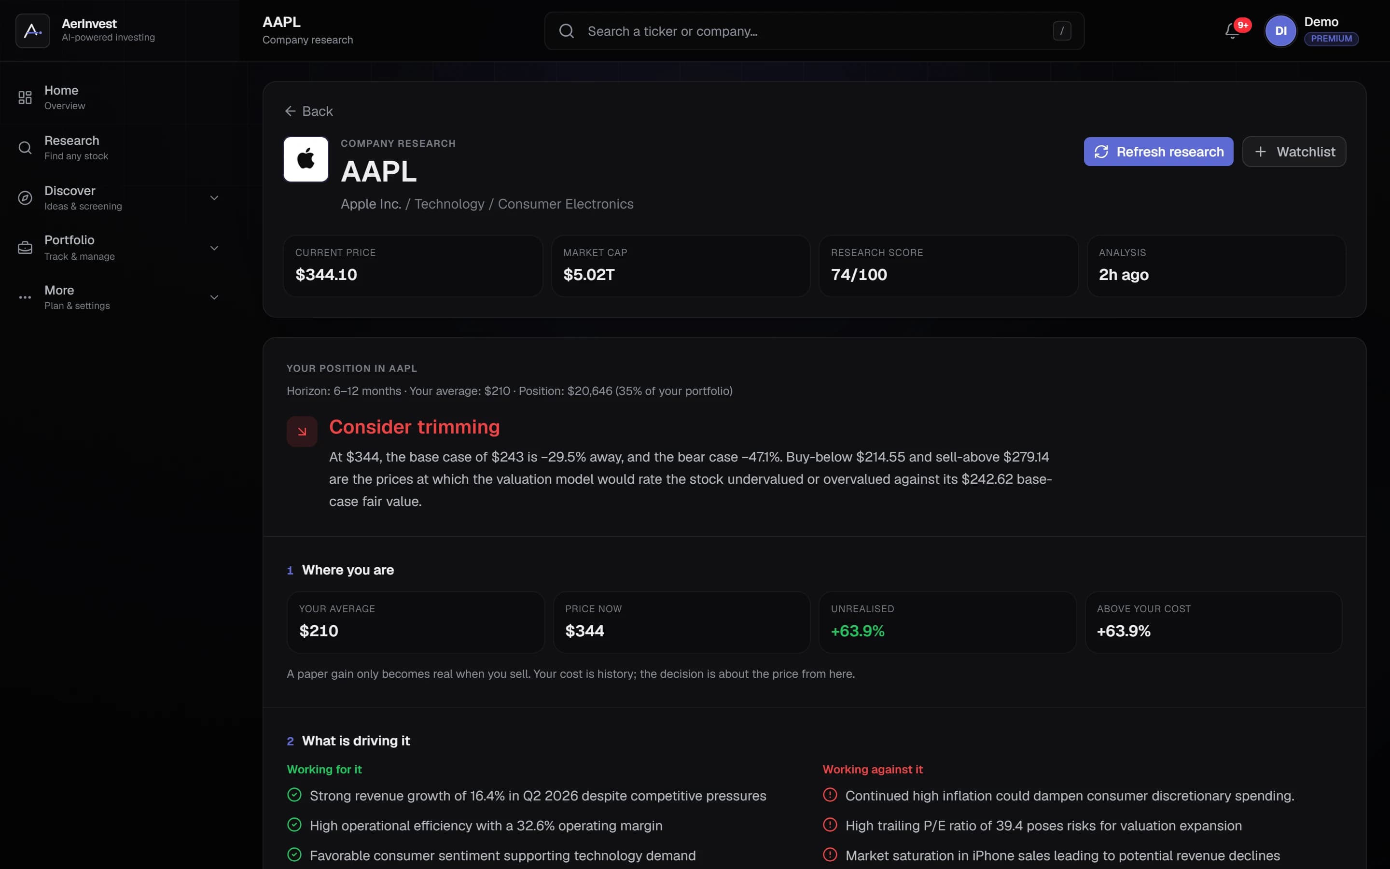The image size is (1390, 869).
Task: Click the Unrealised +63.9% value
Action: (x=858, y=631)
